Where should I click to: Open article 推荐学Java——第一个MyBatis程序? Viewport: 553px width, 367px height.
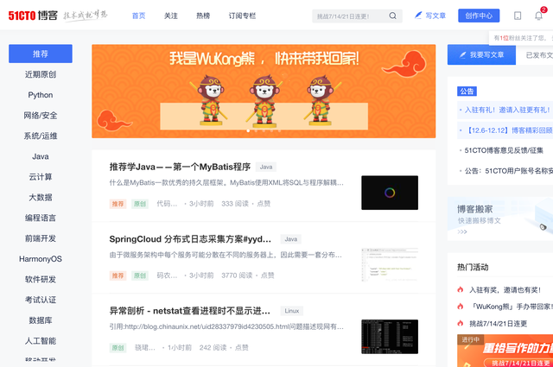[180, 167]
